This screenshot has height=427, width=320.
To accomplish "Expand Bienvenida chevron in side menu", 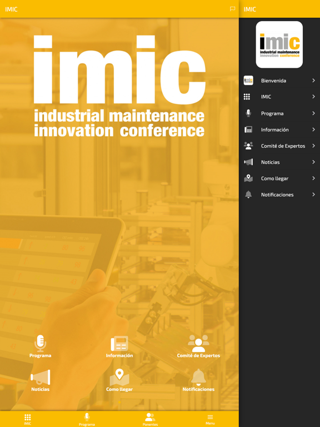I will [x=313, y=80].
